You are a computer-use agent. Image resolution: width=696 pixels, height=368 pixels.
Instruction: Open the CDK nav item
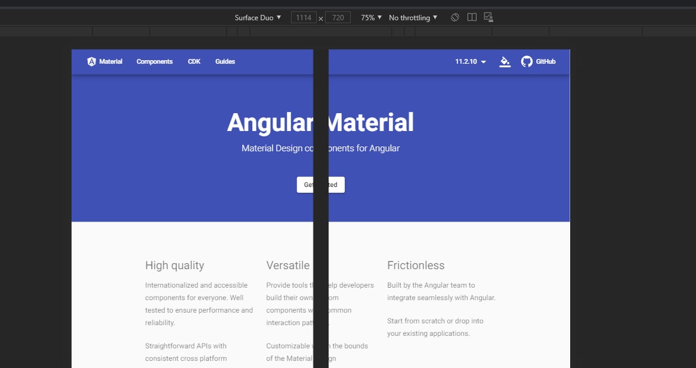194,61
